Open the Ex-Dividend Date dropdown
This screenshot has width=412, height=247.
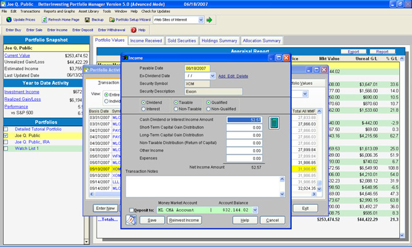pos(212,76)
